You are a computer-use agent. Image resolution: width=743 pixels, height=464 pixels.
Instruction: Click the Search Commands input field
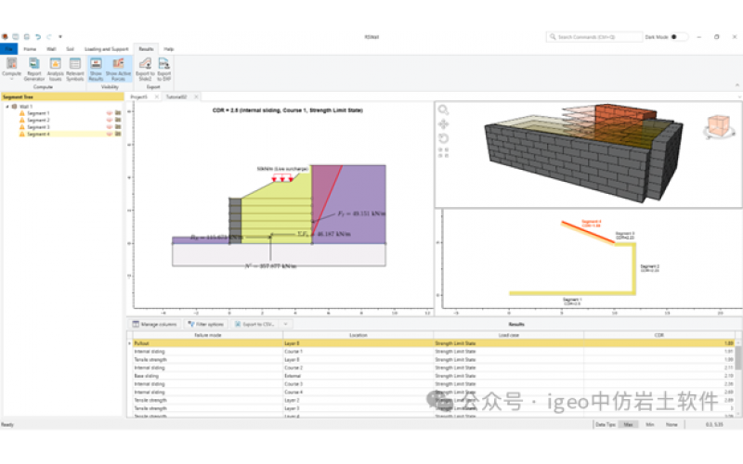(594, 37)
